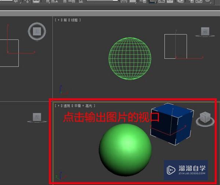Open the 平滑 + 高光 shading menu
Viewport: 220px width, 185px height.
83,106
